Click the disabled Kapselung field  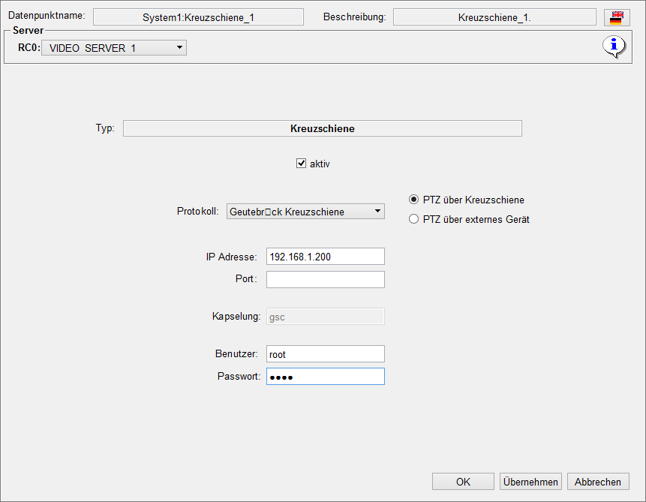[x=325, y=317]
